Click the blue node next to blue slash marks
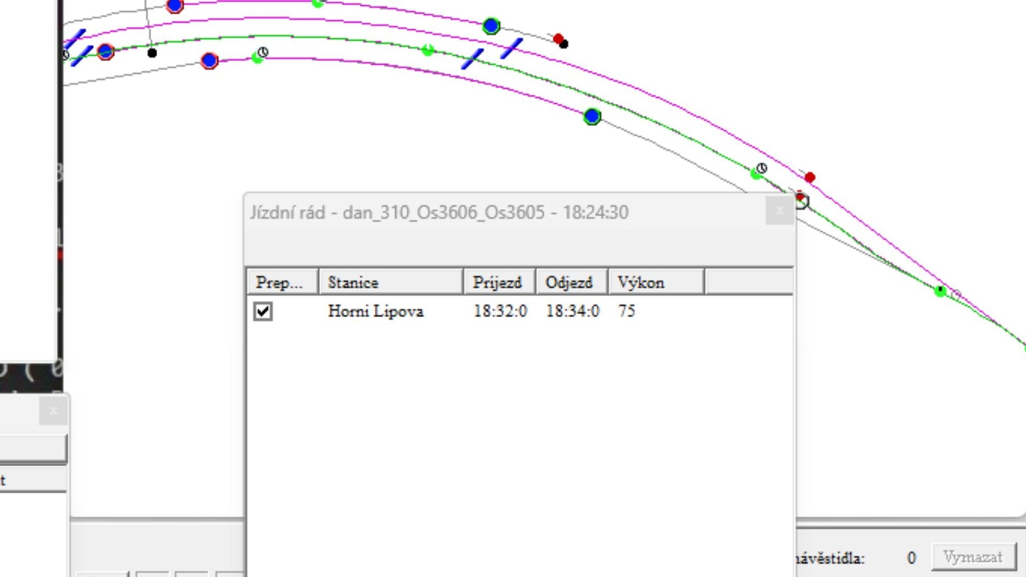Screen dimensions: 1026x577 click(x=105, y=52)
